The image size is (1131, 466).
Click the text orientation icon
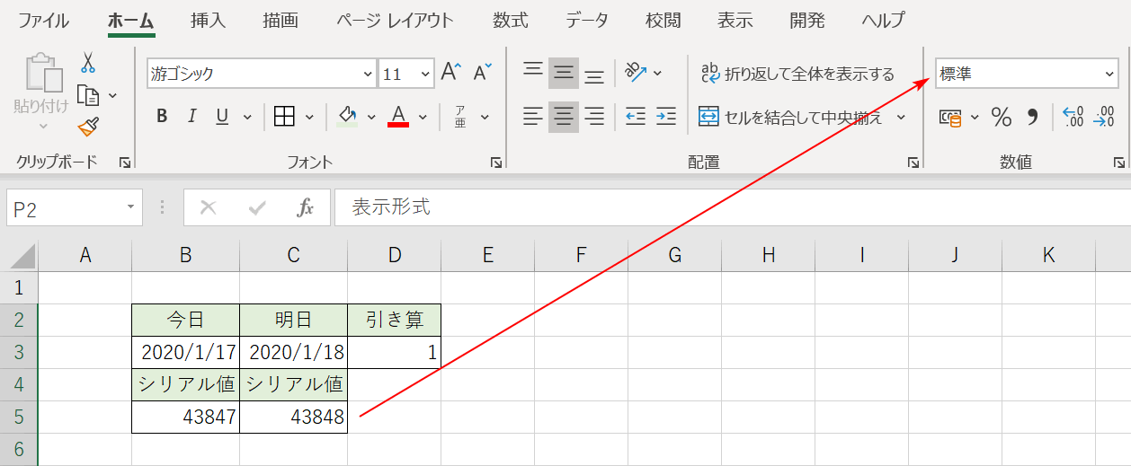(636, 73)
